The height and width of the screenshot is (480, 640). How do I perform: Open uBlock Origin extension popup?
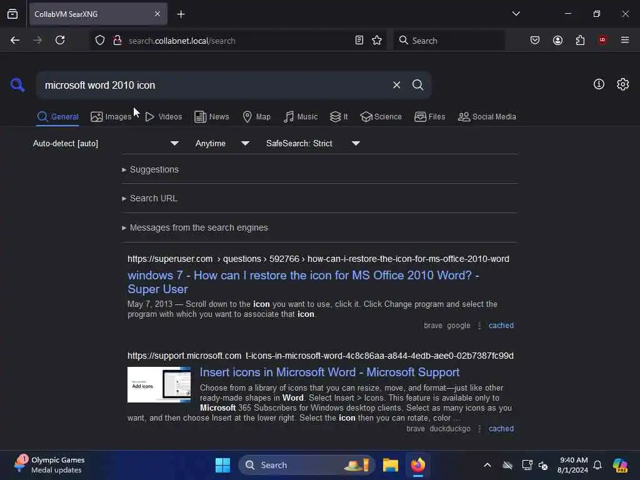tap(602, 40)
